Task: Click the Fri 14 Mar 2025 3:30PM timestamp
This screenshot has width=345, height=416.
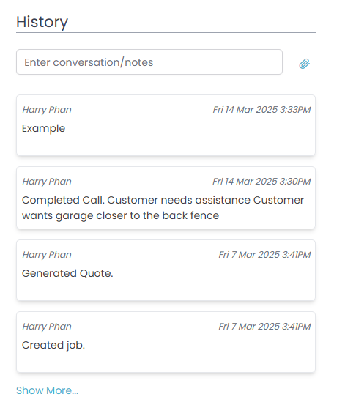Action: click(x=261, y=182)
